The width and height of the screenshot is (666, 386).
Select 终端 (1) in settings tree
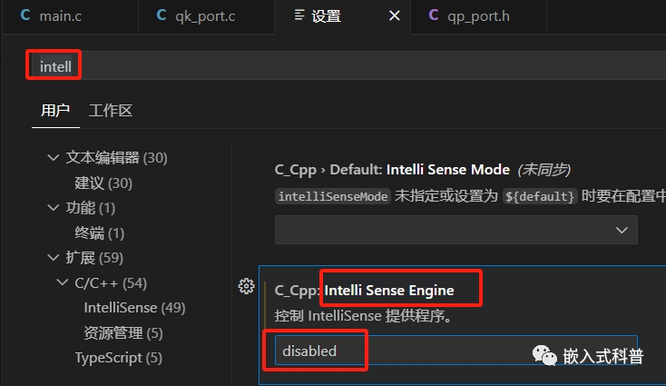[x=100, y=233]
